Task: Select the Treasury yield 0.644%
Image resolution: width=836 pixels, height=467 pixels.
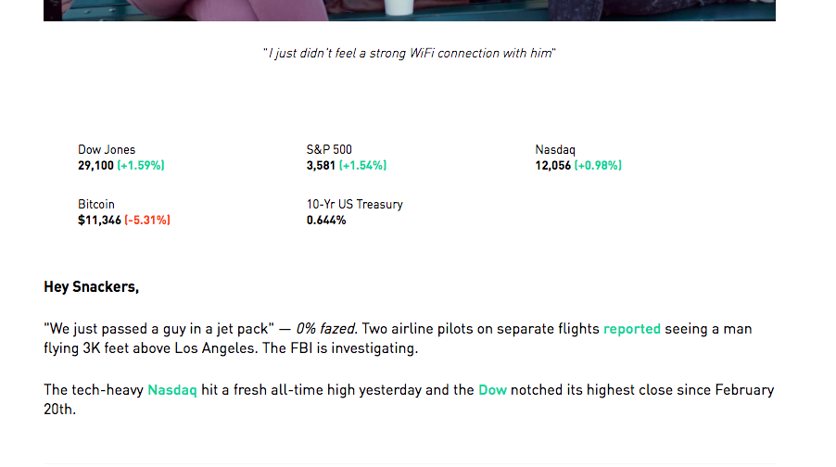Action: point(326,221)
